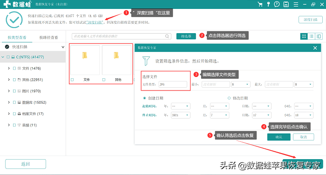Switch to list view icon
This screenshot has height=175, width=326.
point(311,36)
